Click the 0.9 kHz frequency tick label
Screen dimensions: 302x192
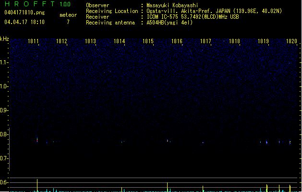[4, 110]
